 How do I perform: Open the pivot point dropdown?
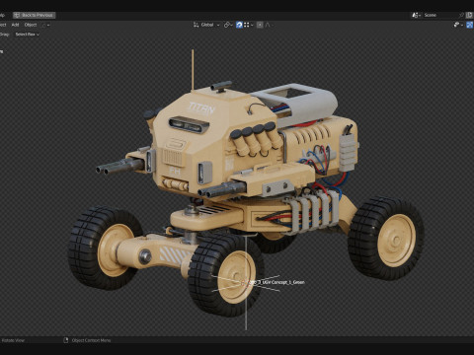tap(228, 25)
